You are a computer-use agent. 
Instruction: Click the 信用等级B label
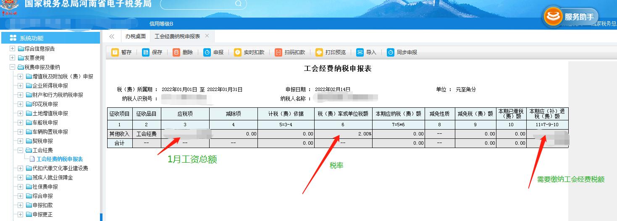(161, 23)
